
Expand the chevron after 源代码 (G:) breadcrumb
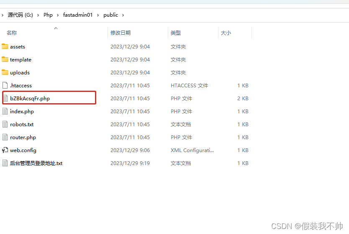pos(38,15)
